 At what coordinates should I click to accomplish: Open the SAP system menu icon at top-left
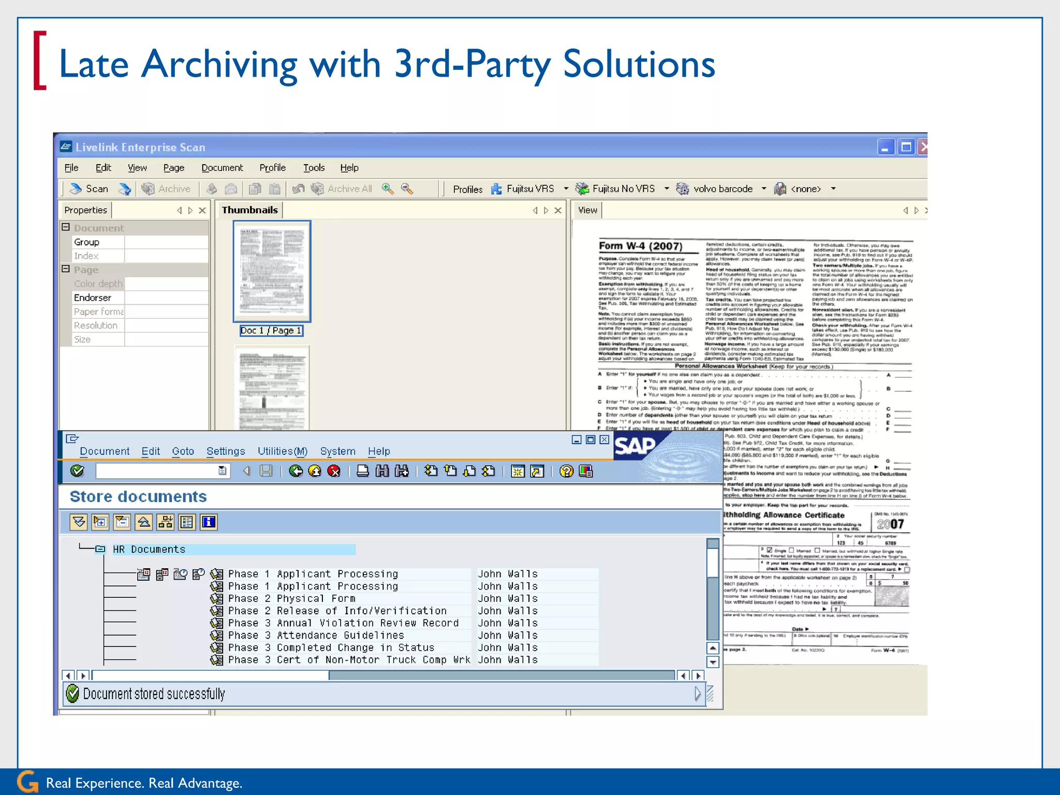click(72, 439)
